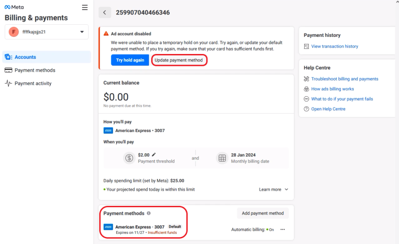Click the info icon beside Payment methods
This screenshot has height=244, width=399.
pos(149,213)
